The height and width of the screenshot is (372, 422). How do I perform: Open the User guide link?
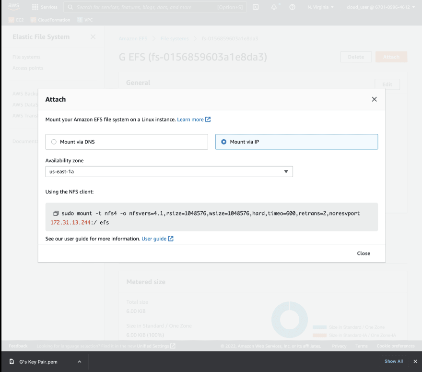[x=154, y=239]
